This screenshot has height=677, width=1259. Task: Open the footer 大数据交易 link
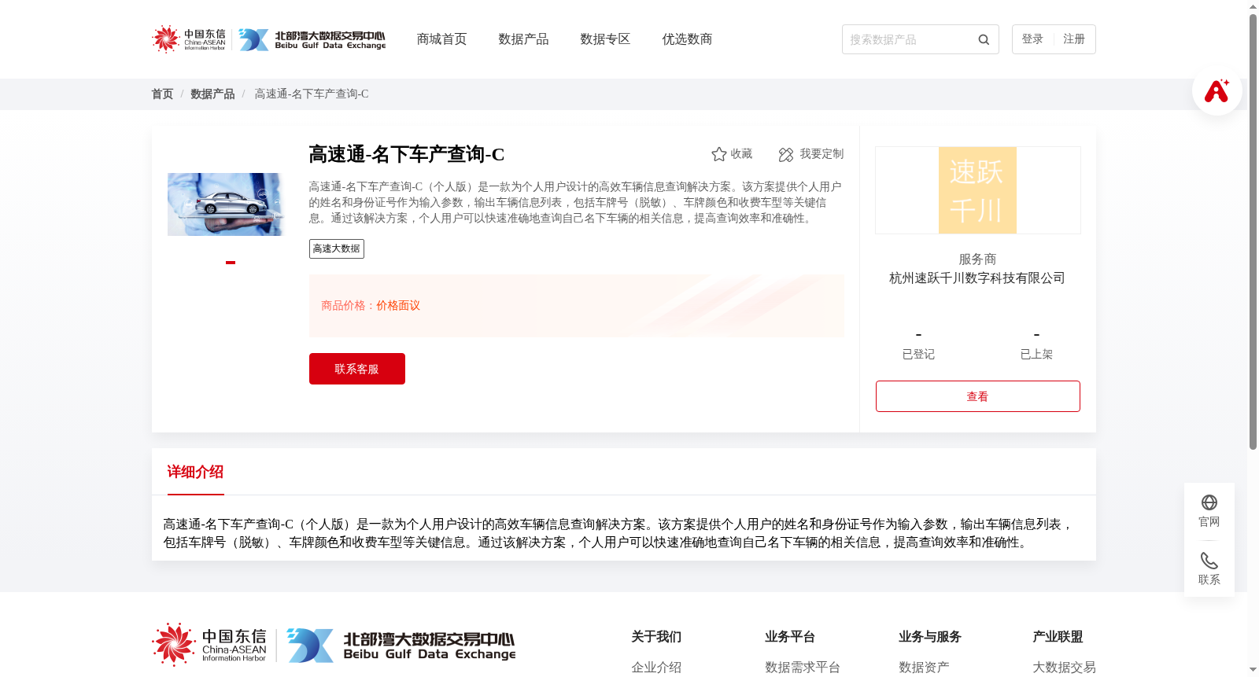(x=1064, y=668)
